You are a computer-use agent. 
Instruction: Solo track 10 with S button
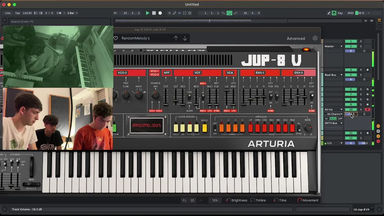tap(361, 109)
